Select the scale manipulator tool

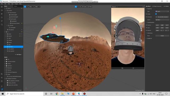[80, 7]
